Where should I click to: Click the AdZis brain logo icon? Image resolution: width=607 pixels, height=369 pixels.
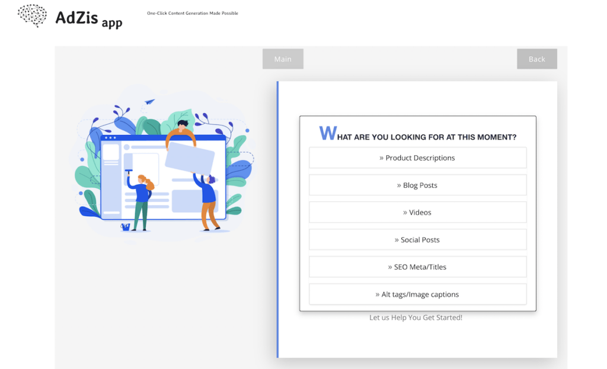click(x=32, y=15)
